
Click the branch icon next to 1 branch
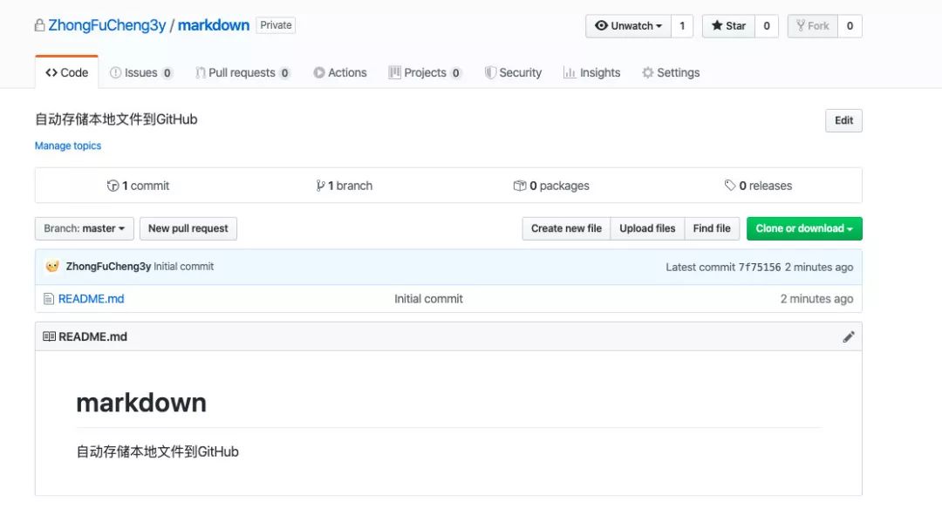pos(320,186)
